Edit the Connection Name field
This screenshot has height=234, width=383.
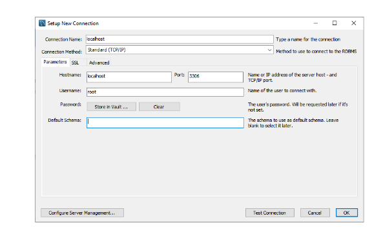pos(180,39)
